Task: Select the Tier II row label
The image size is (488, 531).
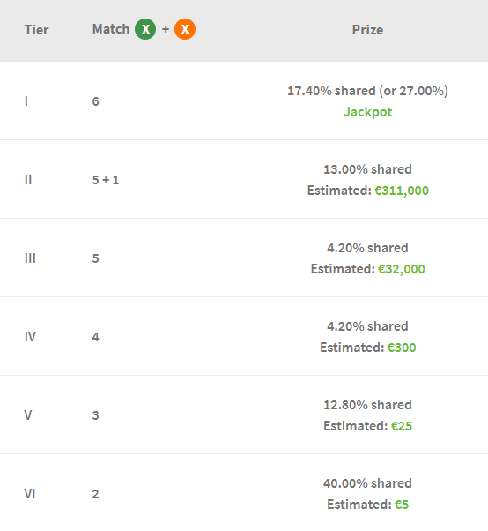Action: (28, 180)
